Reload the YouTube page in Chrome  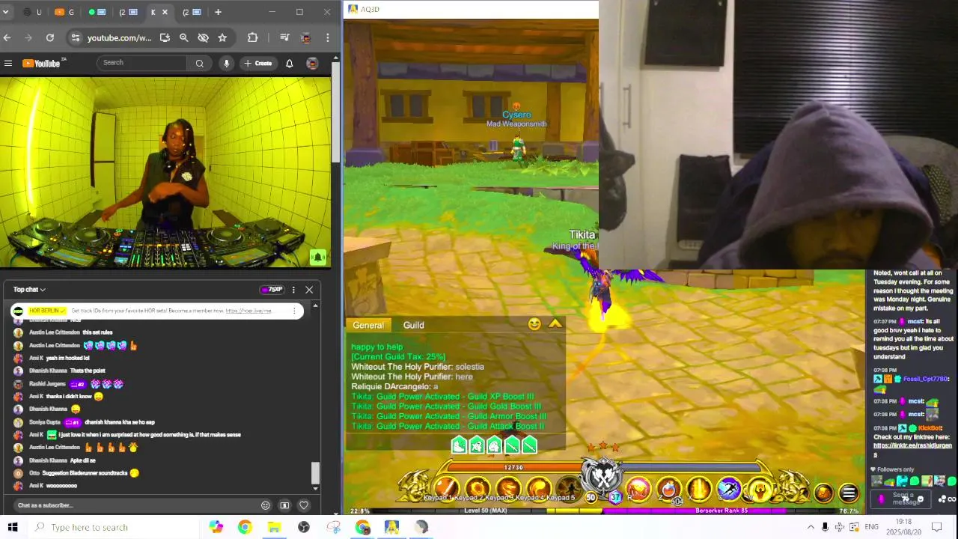click(50, 37)
